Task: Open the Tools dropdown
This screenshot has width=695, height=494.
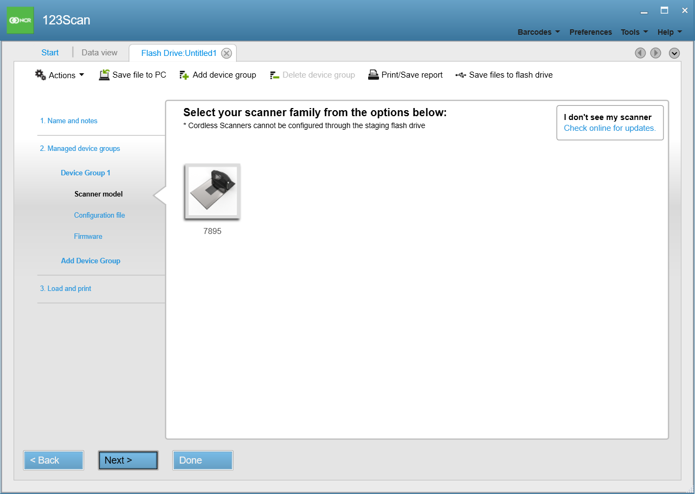Action: tap(633, 32)
